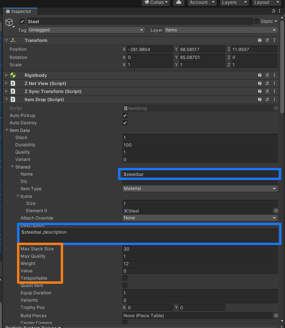Open Z Sync Transform help icon

[x=260, y=91]
